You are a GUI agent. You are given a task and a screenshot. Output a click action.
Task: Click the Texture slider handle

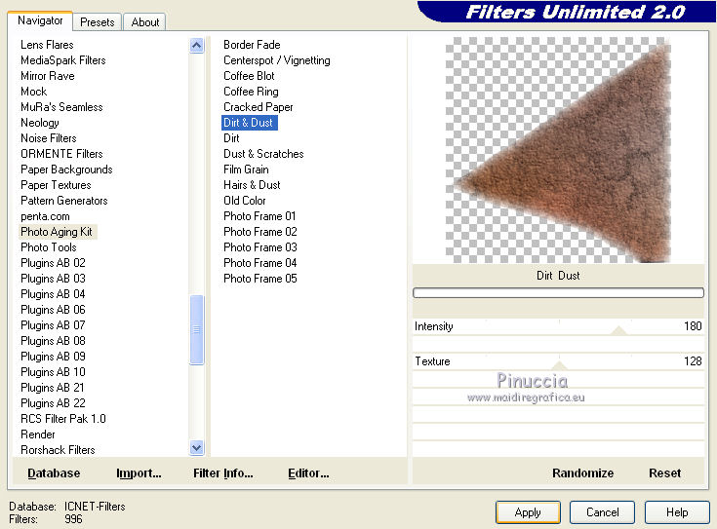coord(559,365)
